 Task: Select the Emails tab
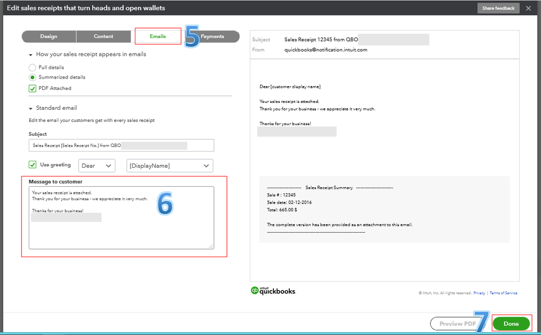[x=158, y=36]
